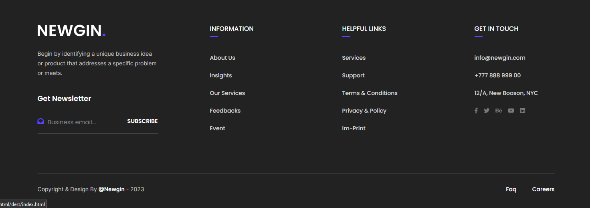
Task: Open the Im-Print link
Action: (354, 128)
